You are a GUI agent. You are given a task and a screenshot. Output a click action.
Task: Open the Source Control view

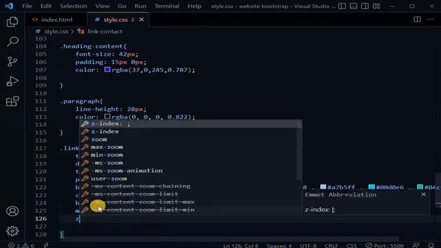(x=12, y=61)
